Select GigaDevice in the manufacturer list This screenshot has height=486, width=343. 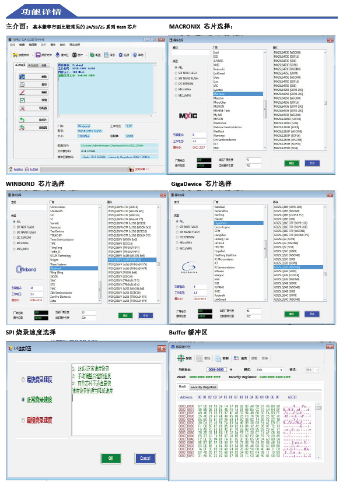239,223
